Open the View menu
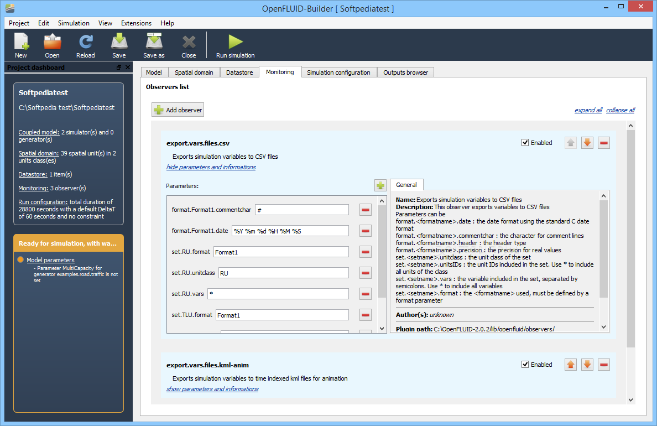The width and height of the screenshot is (657, 426). pos(105,23)
